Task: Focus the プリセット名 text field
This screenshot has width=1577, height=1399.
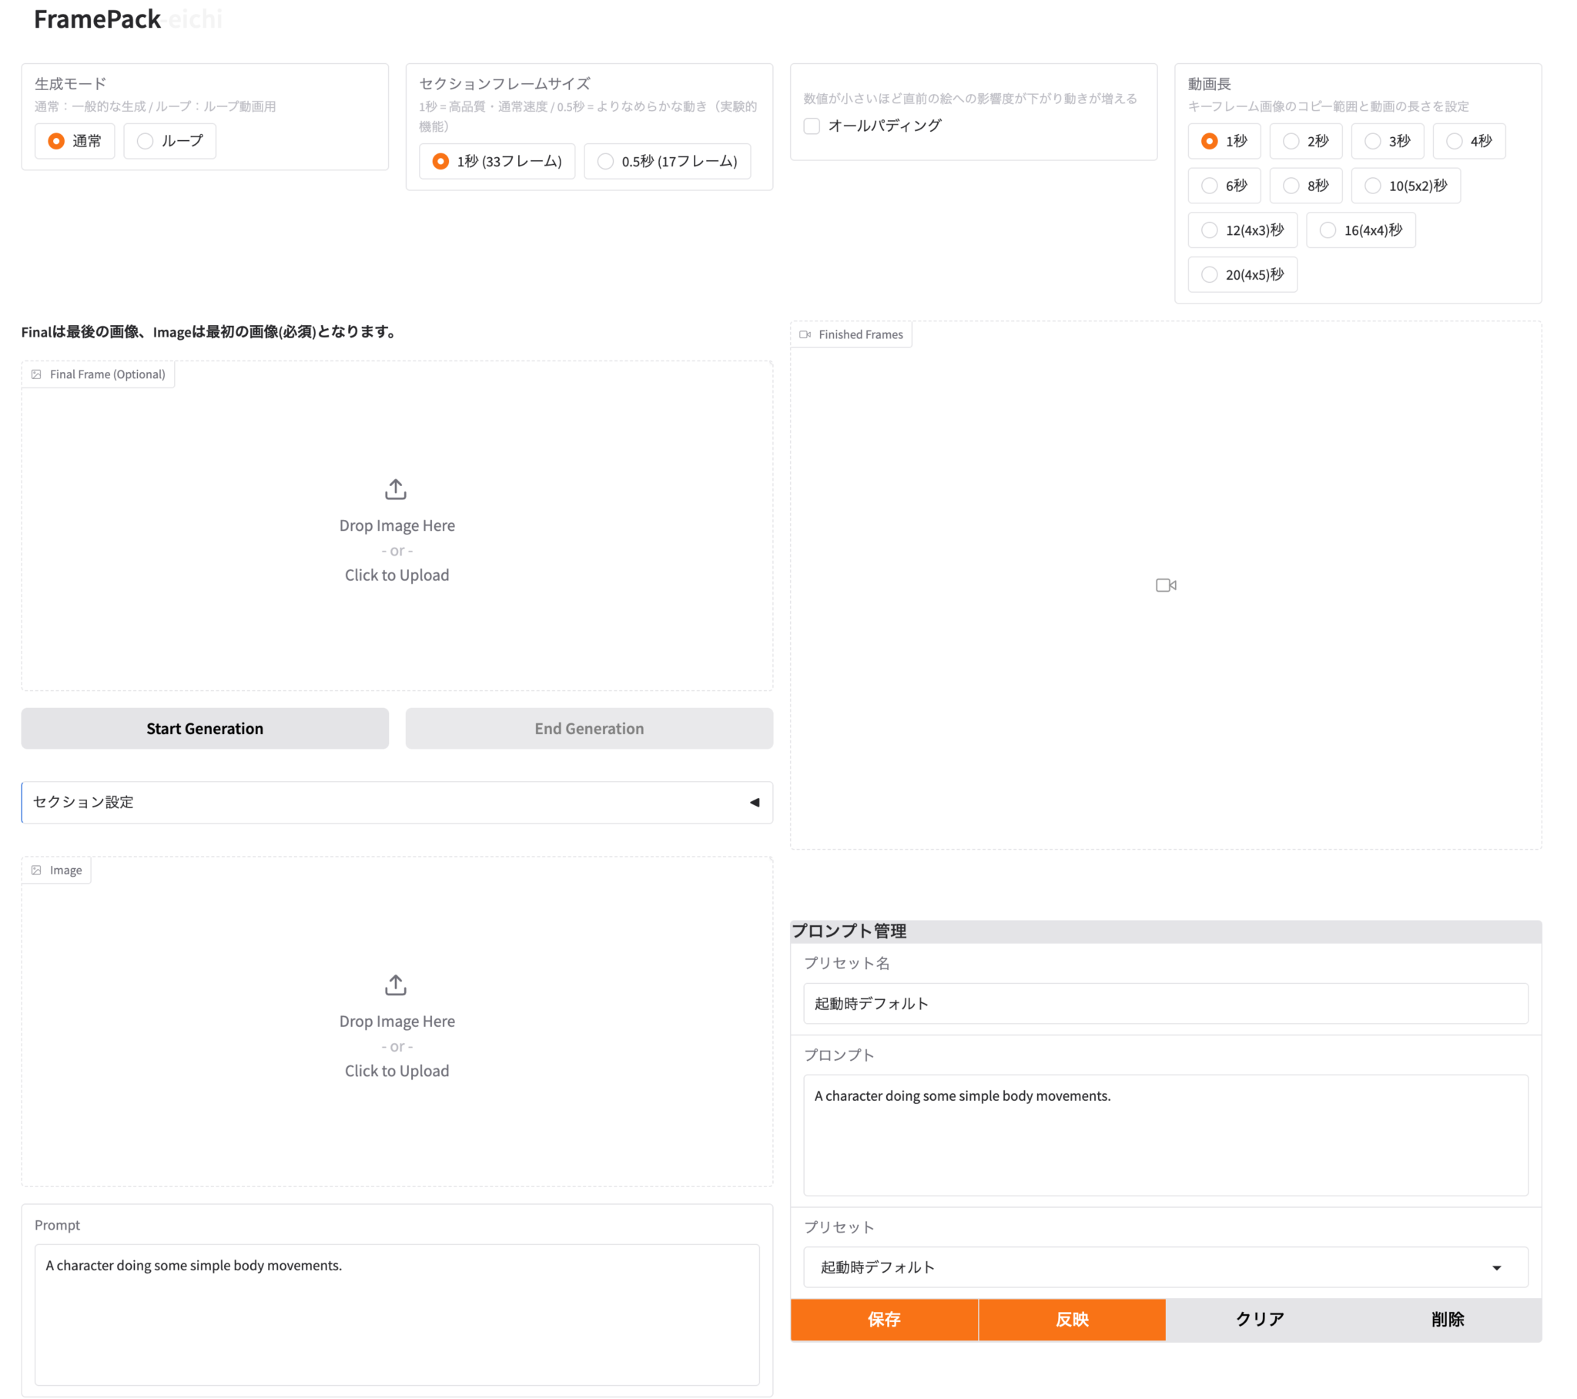Action: click(x=1165, y=1003)
